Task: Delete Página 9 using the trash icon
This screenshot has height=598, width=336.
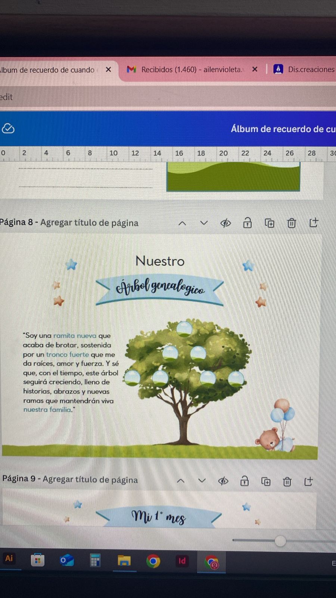Action: 287,482
